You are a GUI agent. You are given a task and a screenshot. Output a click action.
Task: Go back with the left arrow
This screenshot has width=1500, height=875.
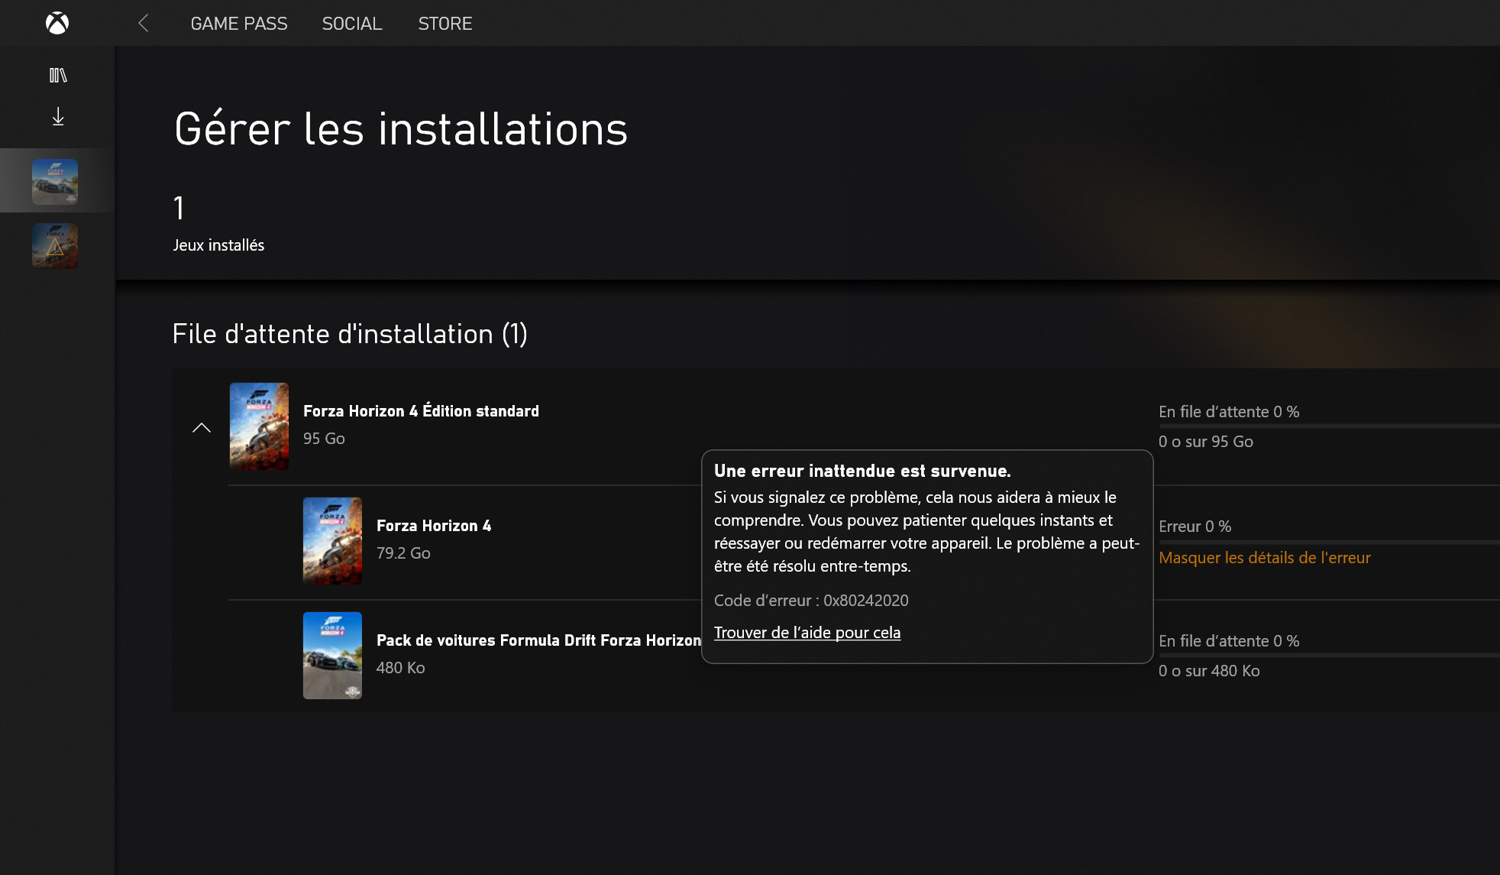click(x=143, y=23)
